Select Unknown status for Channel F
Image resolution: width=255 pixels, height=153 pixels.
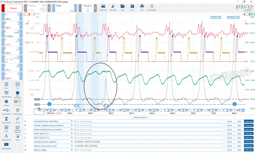click(249, 142)
